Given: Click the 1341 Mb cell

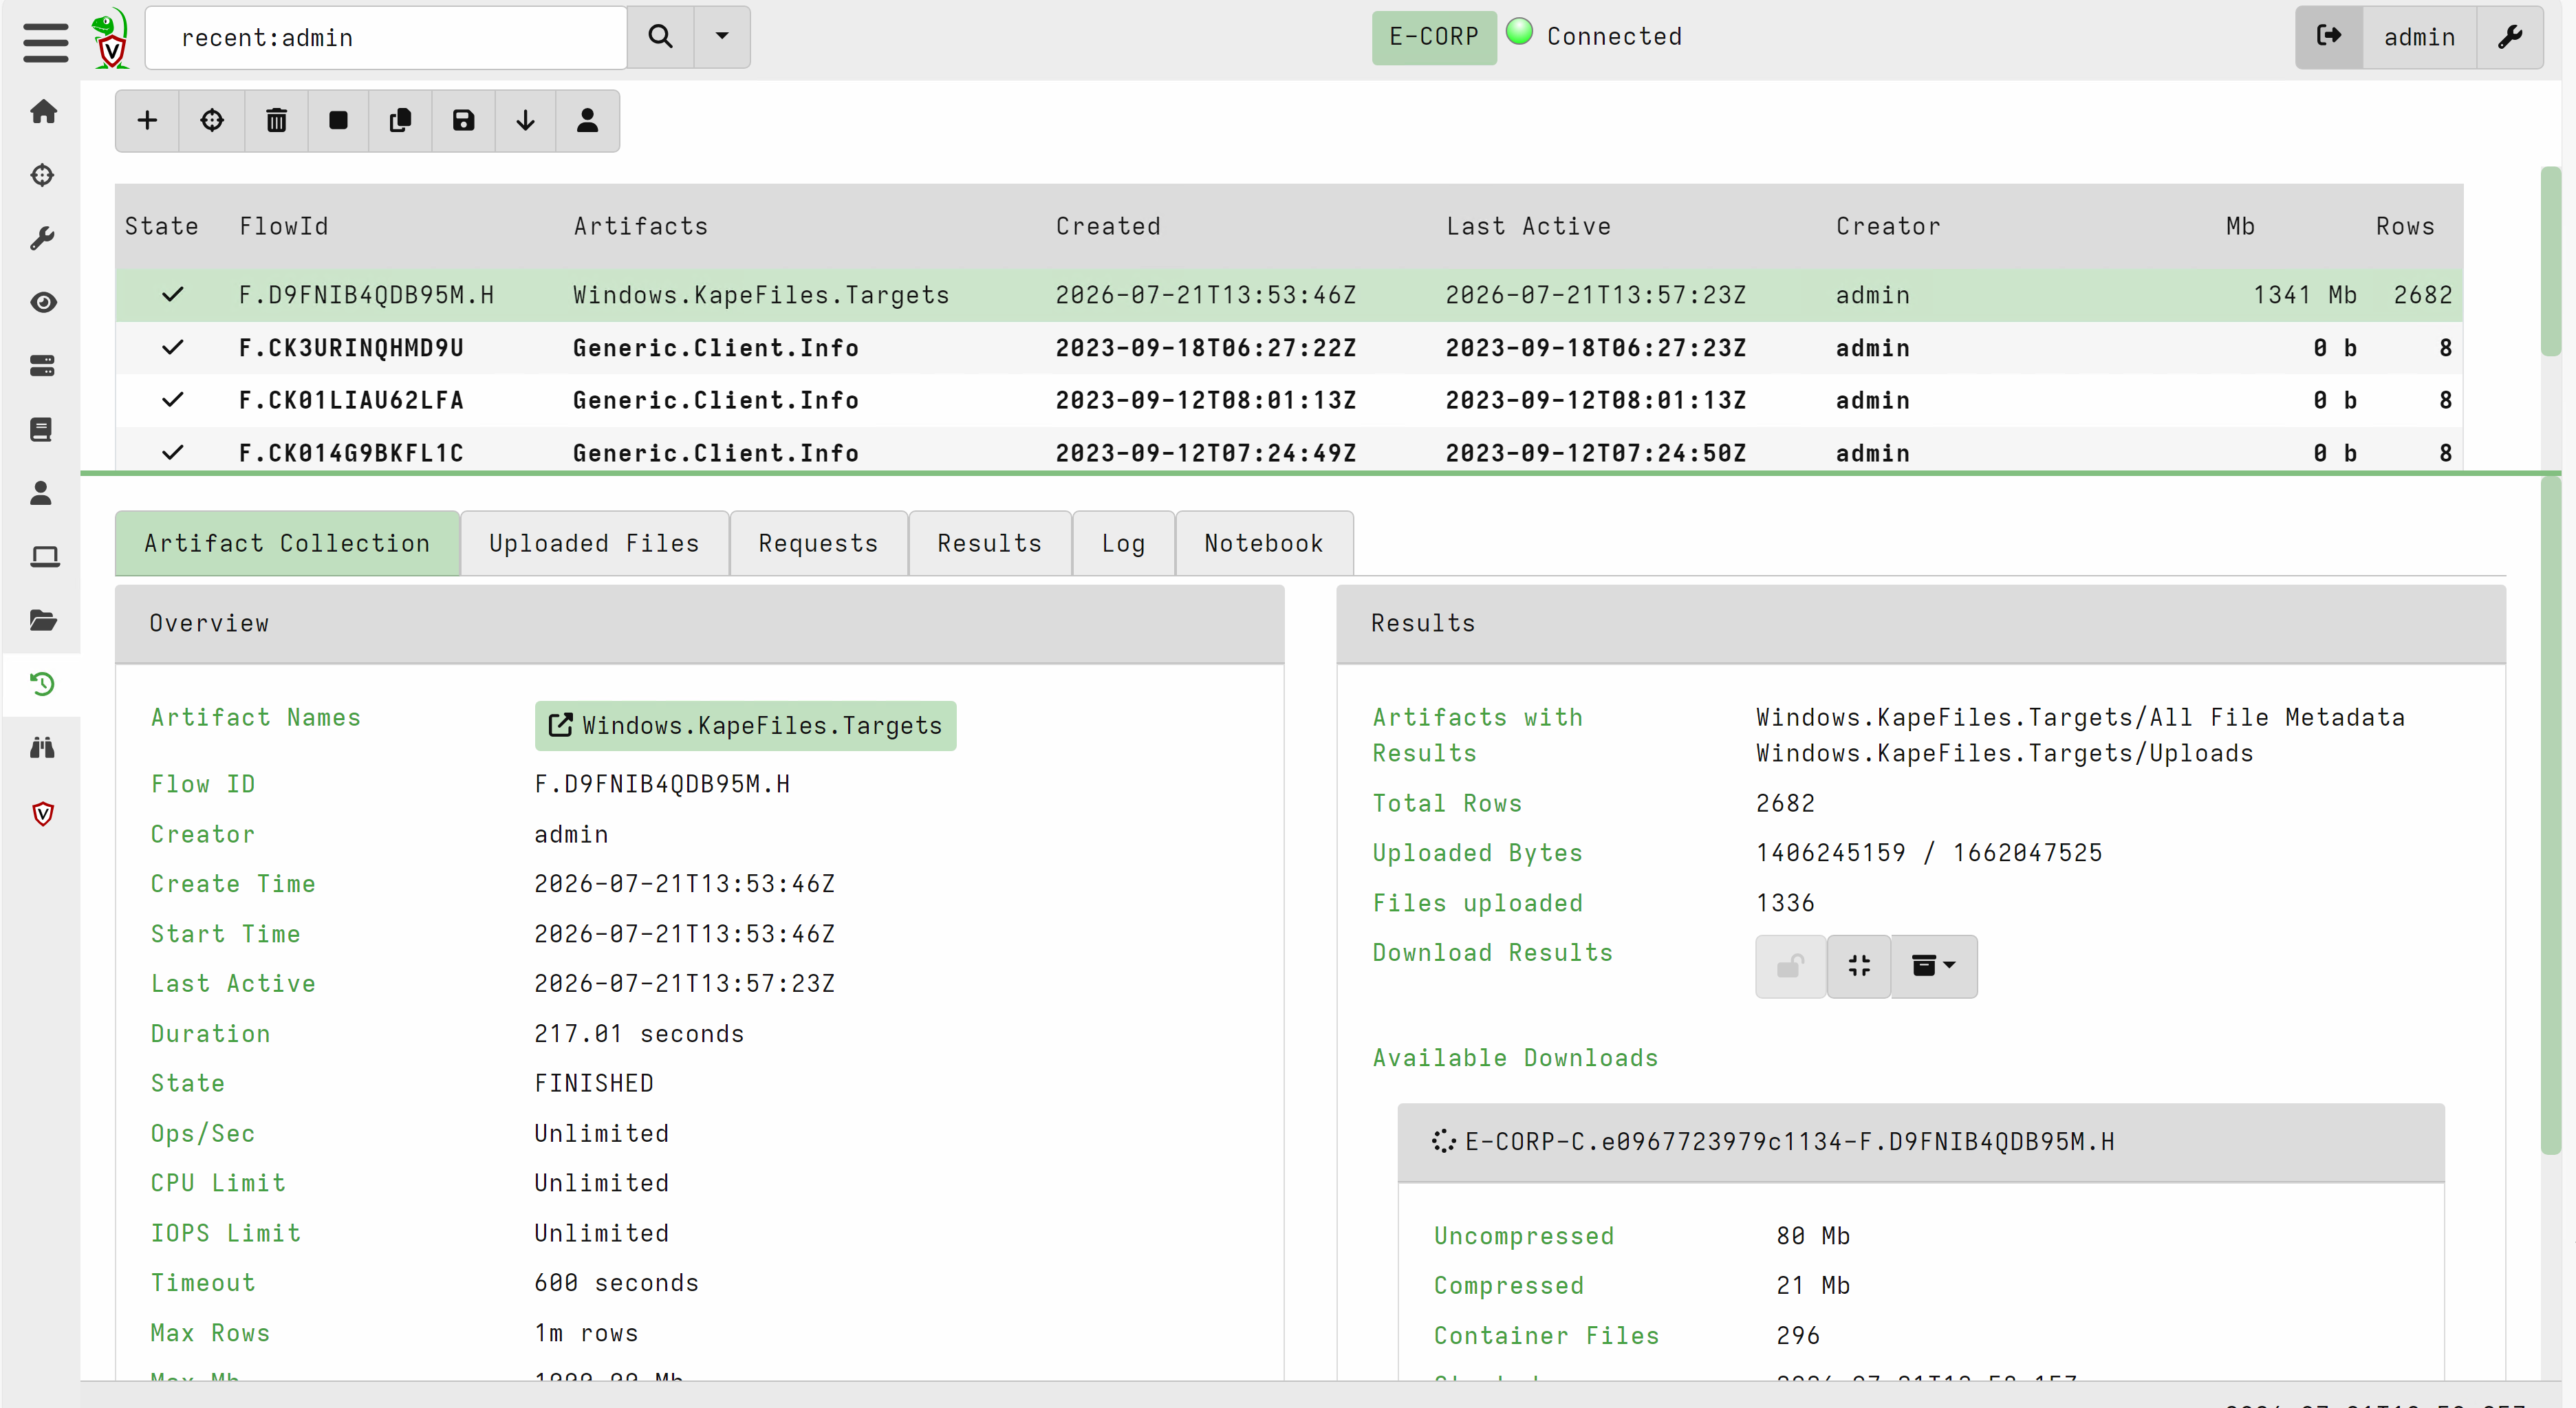Looking at the screenshot, I should tap(2305, 295).
